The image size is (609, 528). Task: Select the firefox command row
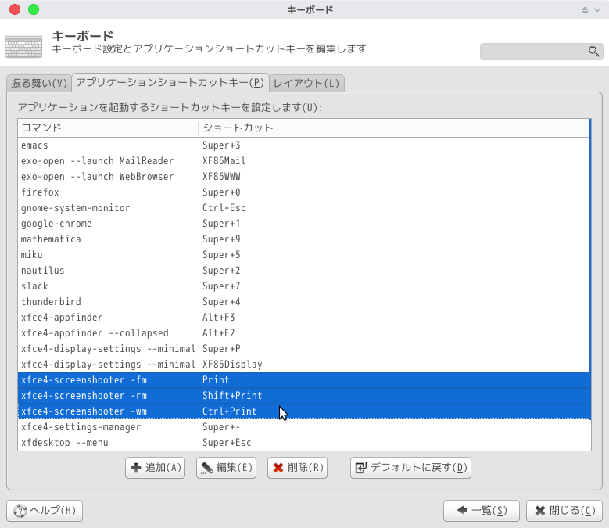click(x=304, y=192)
